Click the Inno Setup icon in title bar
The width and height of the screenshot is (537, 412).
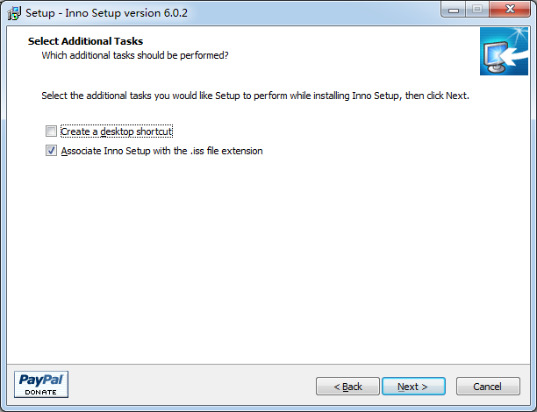pyautogui.click(x=14, y=11)
